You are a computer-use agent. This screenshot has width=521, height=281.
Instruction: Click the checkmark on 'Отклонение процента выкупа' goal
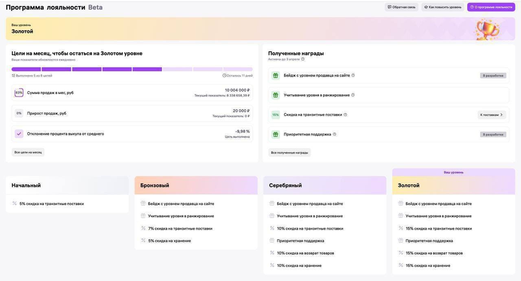(19, 134)
